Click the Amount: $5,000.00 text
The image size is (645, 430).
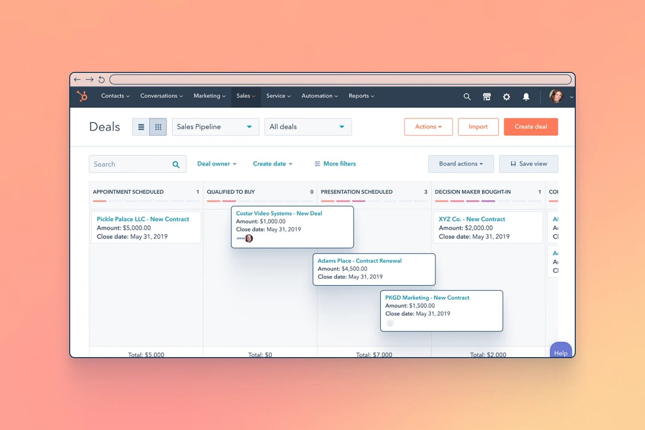pos(124,228)
